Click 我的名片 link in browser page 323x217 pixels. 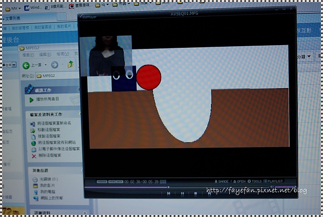point(64,26)
